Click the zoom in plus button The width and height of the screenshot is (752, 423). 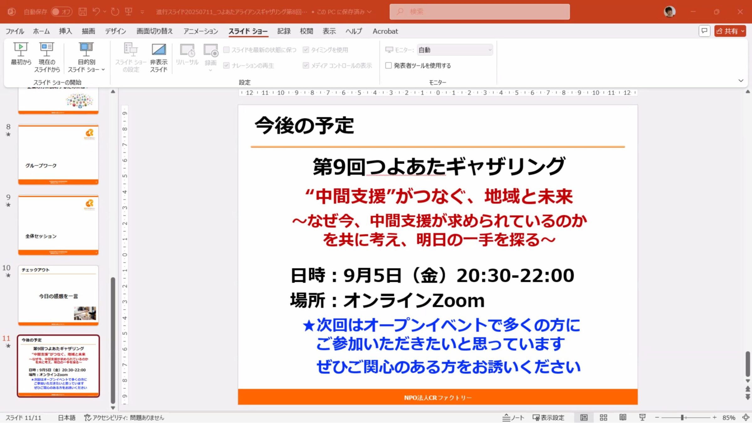(x=714, y=417)
